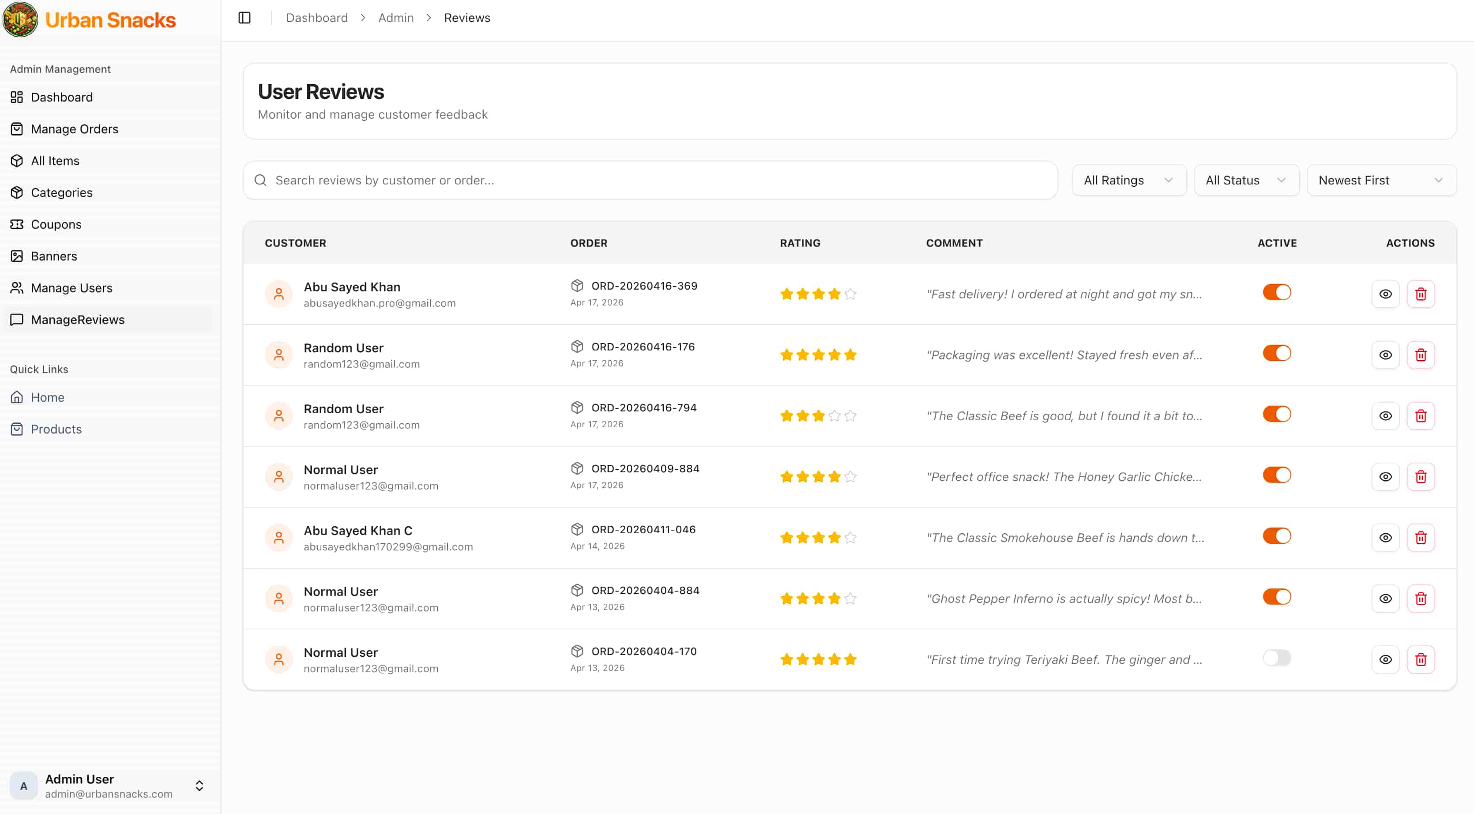
Task: Open the All Status filter dropdown
Action: [x=1246, y=180]
